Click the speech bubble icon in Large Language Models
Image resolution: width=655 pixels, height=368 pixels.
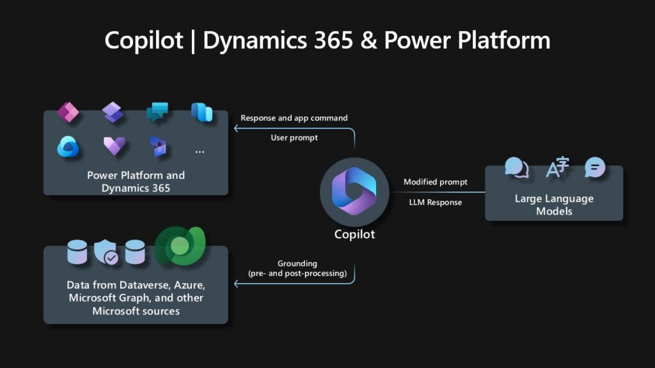tap(516, 169)
